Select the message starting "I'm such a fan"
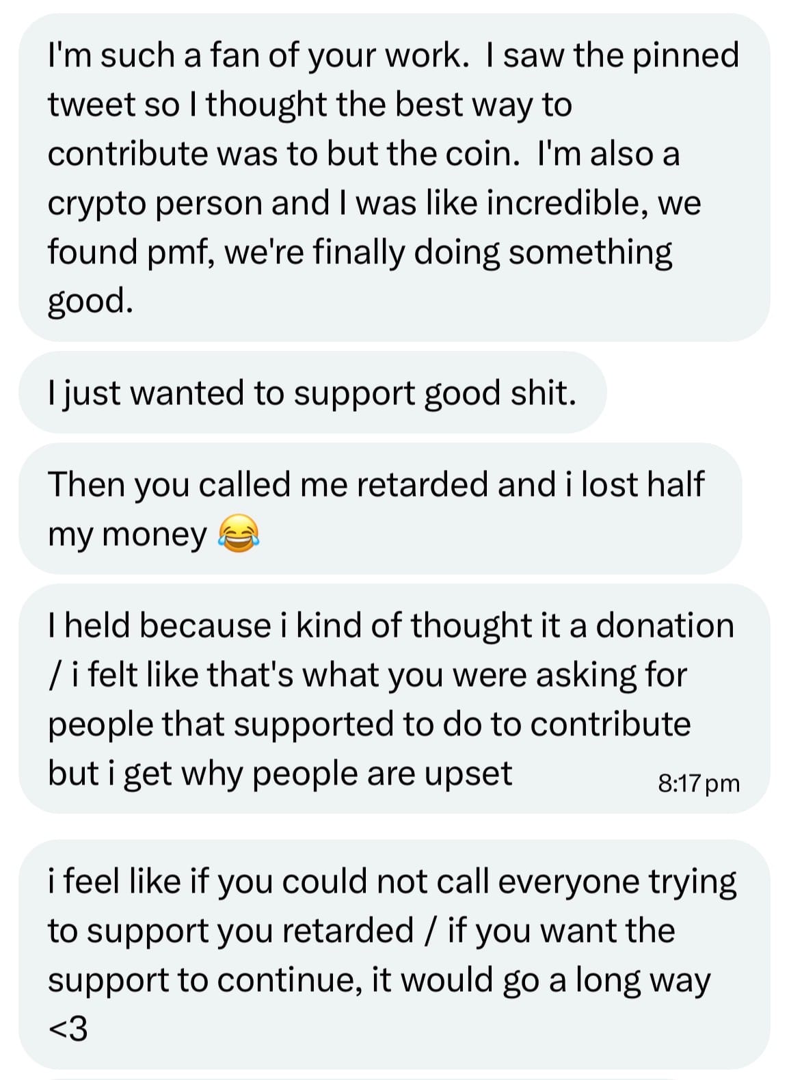The height and width of the screenshot is (1080, 802). pos(393,178)
